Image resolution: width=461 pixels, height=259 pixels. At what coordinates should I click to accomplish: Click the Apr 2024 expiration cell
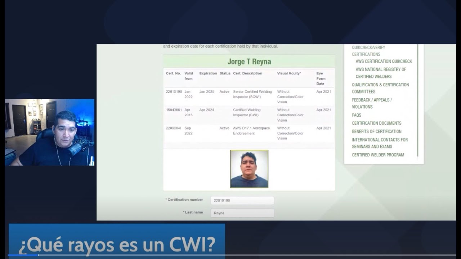pos(207,110)
